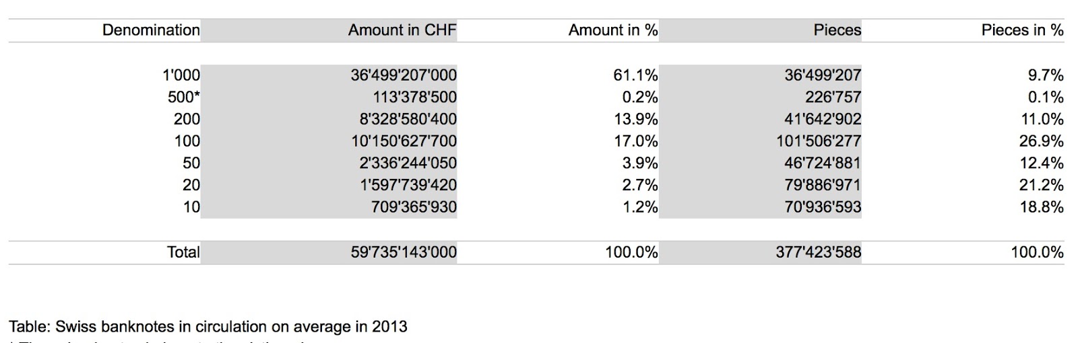Click amount 36'499'207'000 cell
Viewport: 1078px width, 343px height.
(x=404, y=75)
